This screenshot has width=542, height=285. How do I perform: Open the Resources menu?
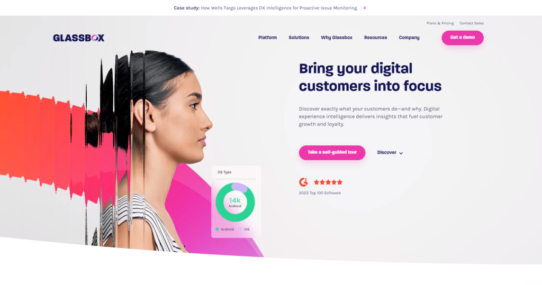click(x=375, y=38)
